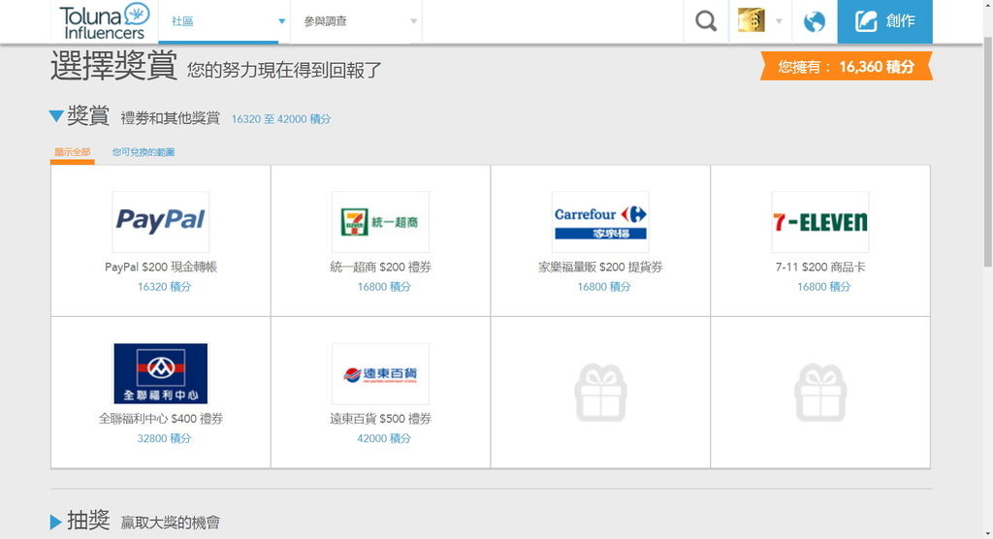Expand the 抽獎 sweepstakes section triangle

tap(55, 522)
